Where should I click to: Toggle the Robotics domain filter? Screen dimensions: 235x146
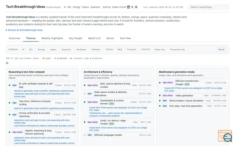(x=96, y=49)
